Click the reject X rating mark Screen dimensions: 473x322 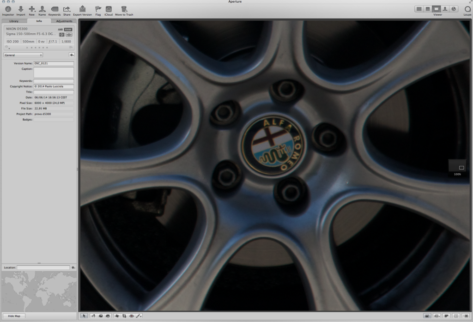click(27, 48)
